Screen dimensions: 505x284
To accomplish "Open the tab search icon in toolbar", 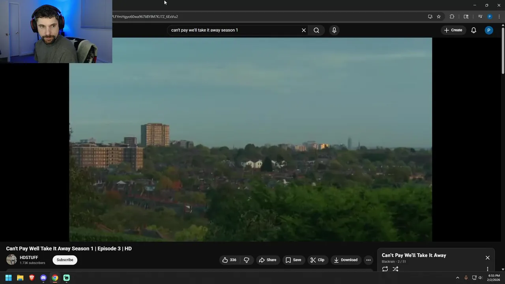I will (x=466, y=17).
